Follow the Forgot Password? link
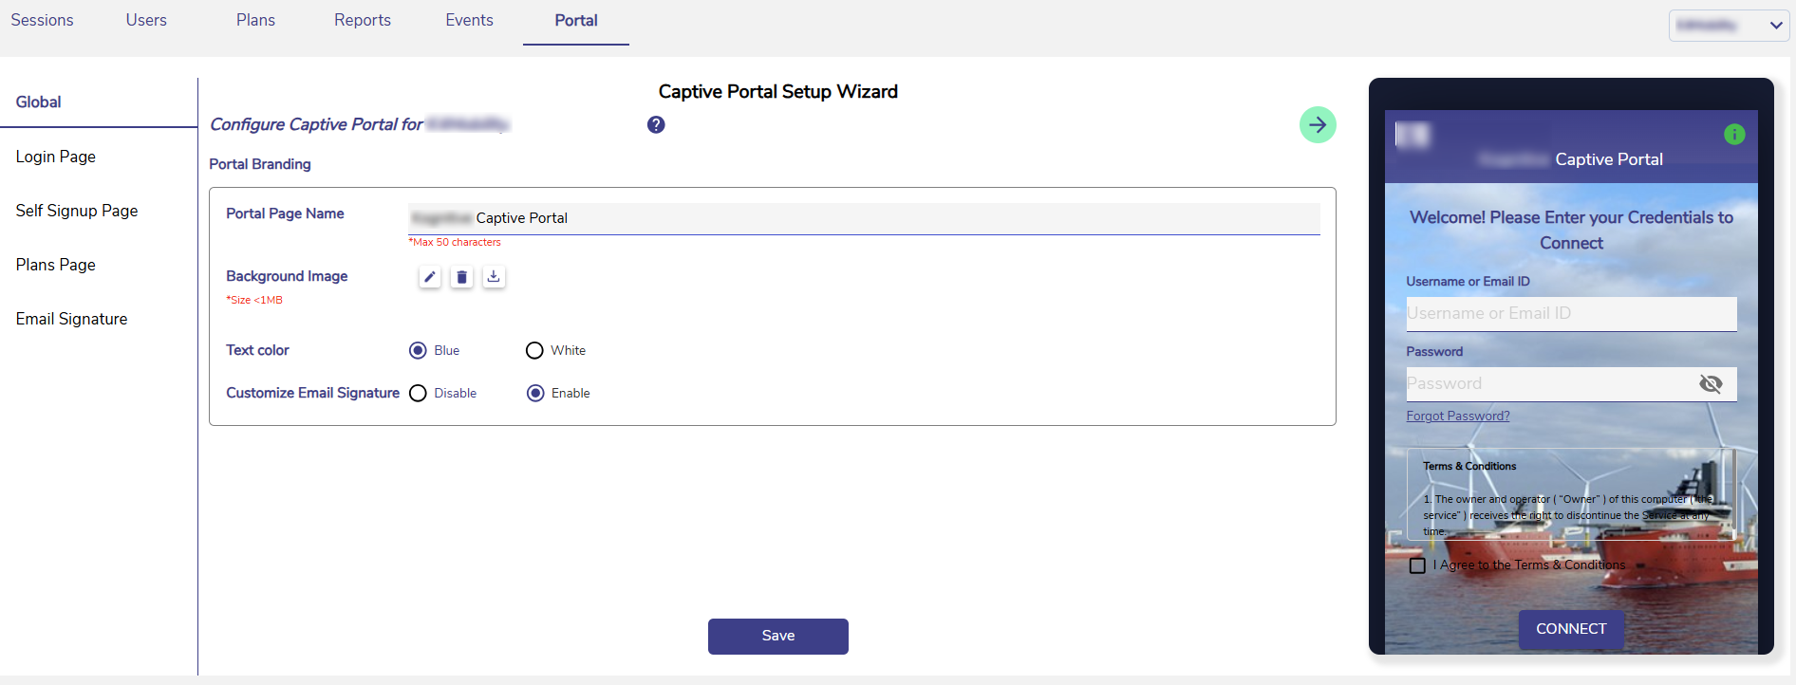This screenshot has height=685, width=1796. coord(1458,416)
